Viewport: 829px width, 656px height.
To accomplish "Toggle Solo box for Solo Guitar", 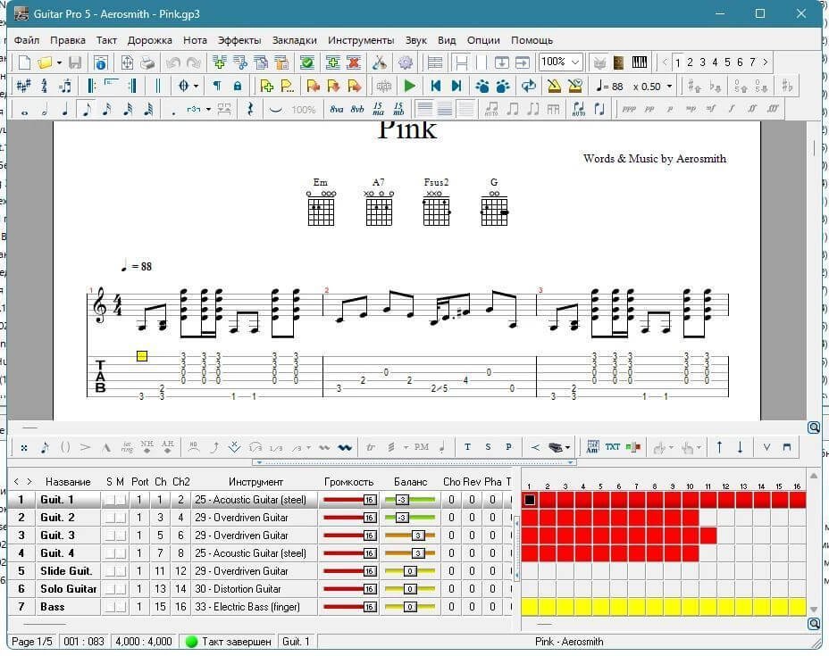I will [110, 589].
